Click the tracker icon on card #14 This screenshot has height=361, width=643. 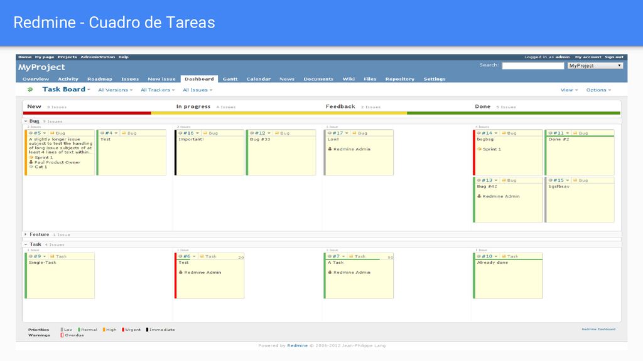pos(504,133)
